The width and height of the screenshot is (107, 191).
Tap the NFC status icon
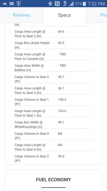57,4
